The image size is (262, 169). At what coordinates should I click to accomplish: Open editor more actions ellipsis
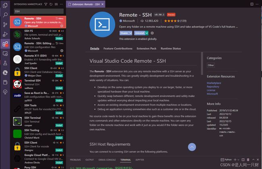257,4
